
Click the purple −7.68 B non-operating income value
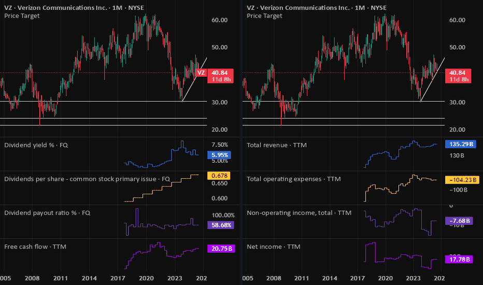[459, 221]
